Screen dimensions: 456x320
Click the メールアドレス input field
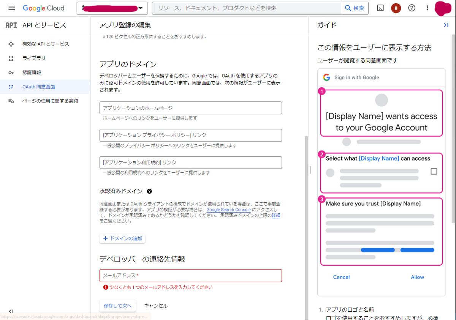[191, 276]
